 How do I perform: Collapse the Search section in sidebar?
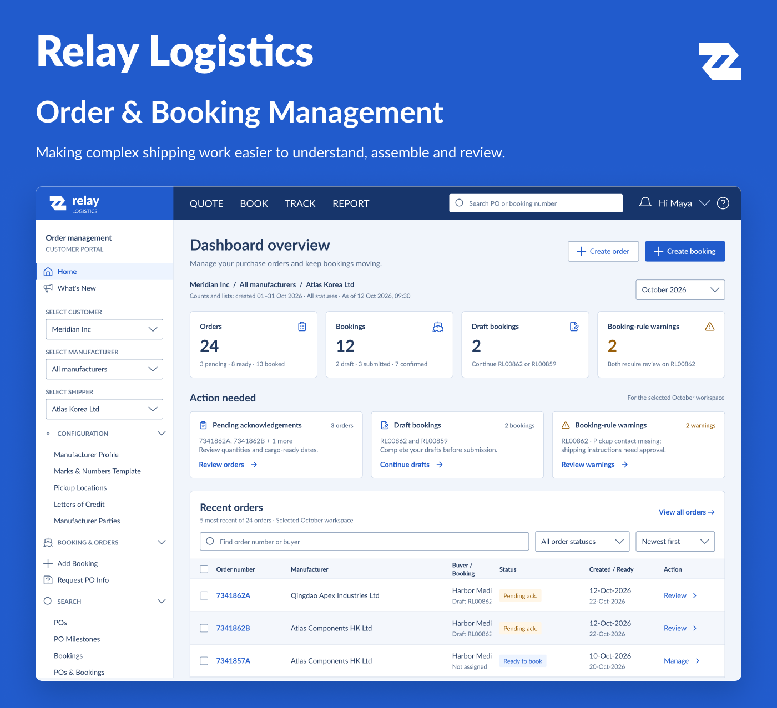[x=162, y=602]
